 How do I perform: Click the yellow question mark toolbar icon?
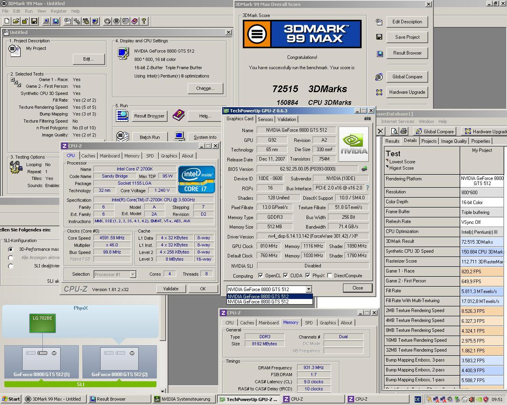(144, 21)
